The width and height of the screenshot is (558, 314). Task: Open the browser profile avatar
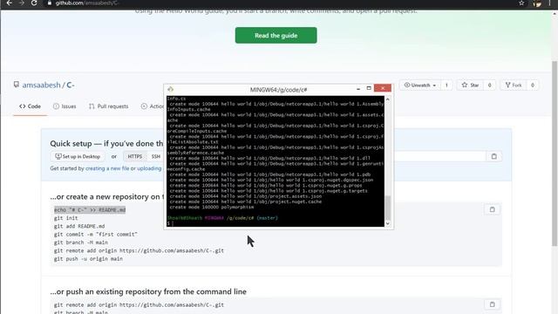pos(537,3)
